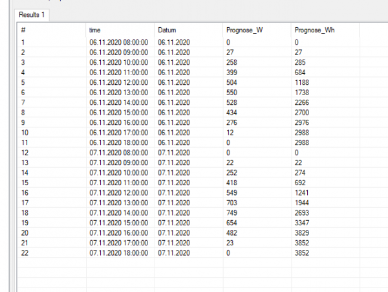Click the Prognose_W value 703
The image size is (388, 292).
coord(233,202)
